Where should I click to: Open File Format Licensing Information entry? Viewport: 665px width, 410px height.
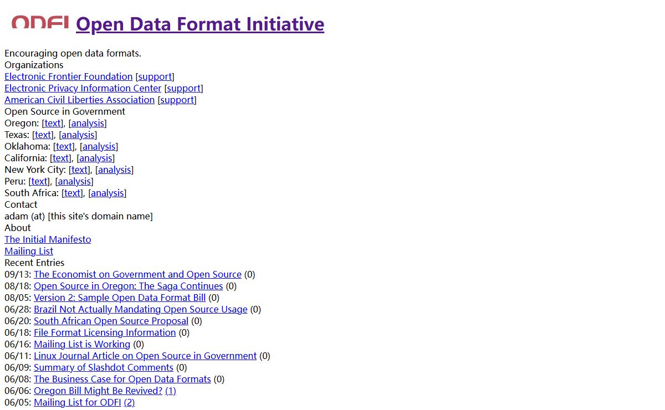(105, 332)
